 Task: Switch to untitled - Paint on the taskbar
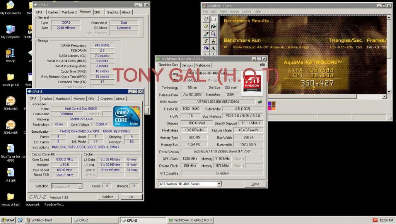click(x=48, y=220)
